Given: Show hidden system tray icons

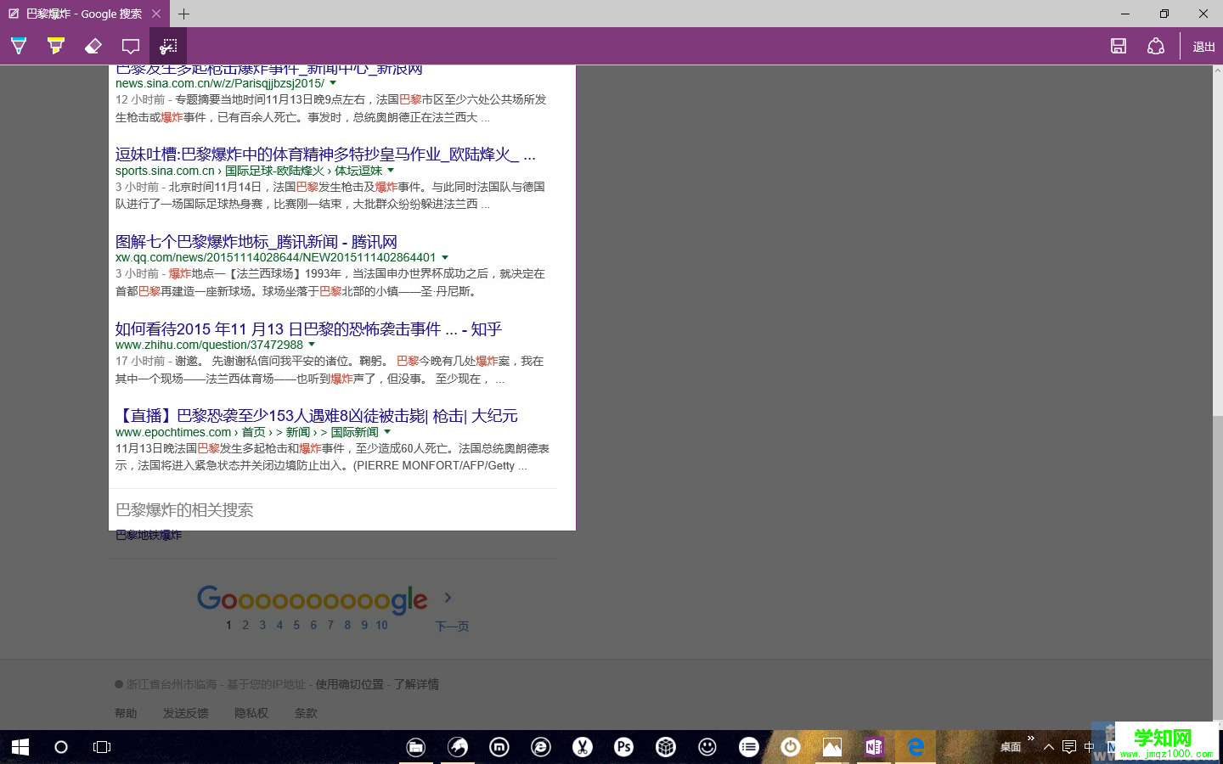Looking at the screenshot, I should (1049, 747).
